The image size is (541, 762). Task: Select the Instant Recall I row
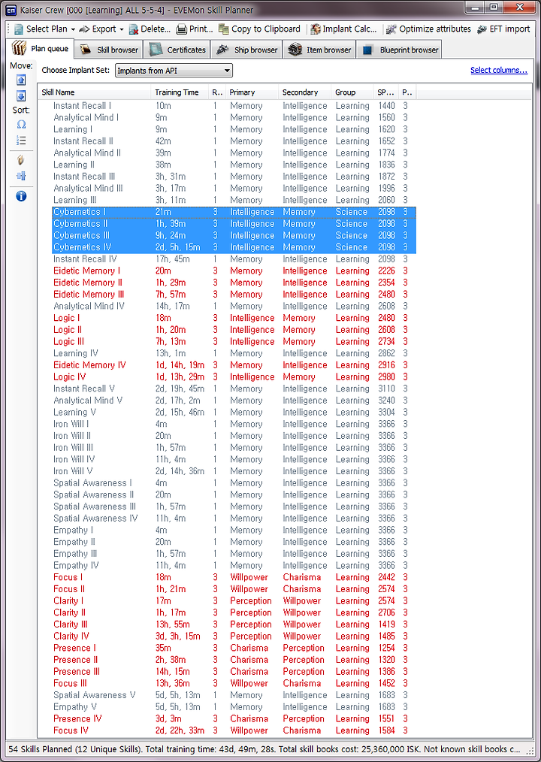tap(234, 106)
